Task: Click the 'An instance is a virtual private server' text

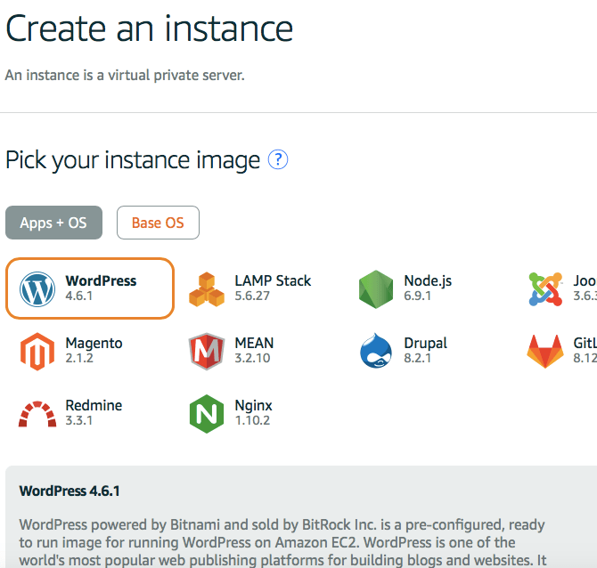Action: (125, 75)
